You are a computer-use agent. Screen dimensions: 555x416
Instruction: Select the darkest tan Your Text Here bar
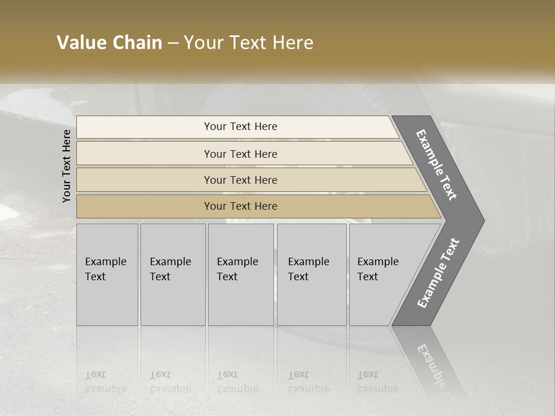point(258,206)
